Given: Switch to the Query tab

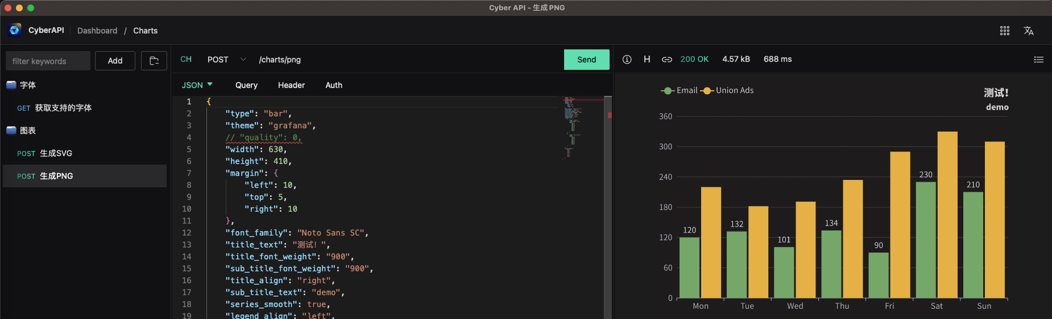Looking at the screenshot, I should tap(246, 85).
